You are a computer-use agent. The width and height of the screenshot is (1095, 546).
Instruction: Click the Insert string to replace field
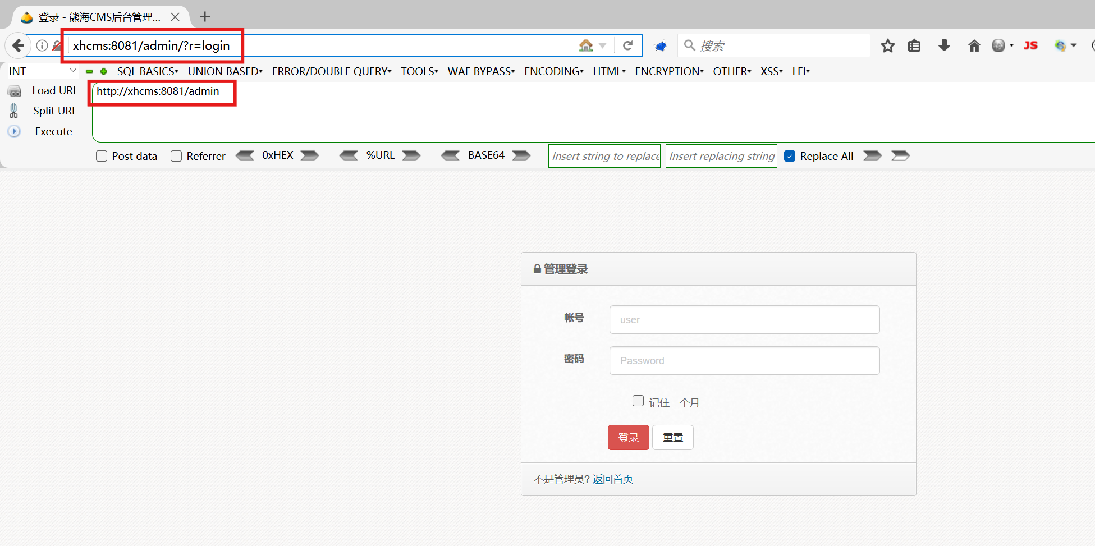click(x=604, y=156)
